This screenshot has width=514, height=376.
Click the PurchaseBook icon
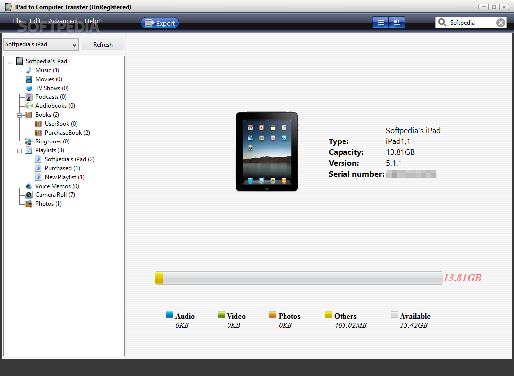coord(38,133)
